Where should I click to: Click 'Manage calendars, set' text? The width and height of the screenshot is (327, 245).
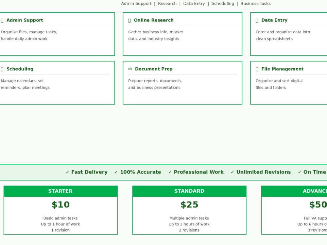(22, 81)
